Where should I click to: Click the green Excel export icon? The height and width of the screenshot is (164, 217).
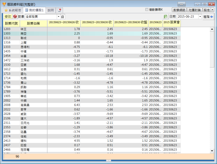point(165,16)
